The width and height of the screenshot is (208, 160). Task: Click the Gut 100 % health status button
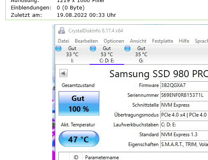click(79, 103)
